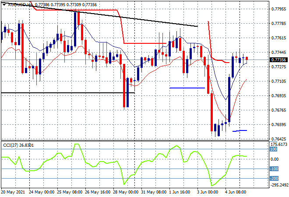Click the 1 Jun 16:00 time label

pos(180,192)
